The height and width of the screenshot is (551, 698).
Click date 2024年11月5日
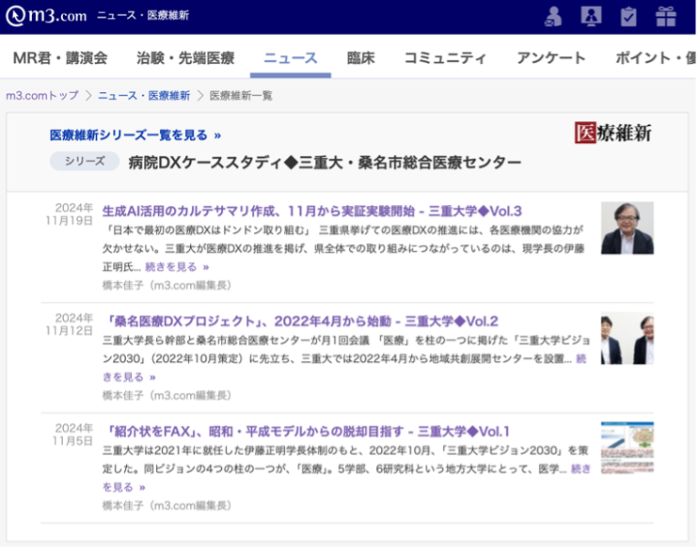72,434
